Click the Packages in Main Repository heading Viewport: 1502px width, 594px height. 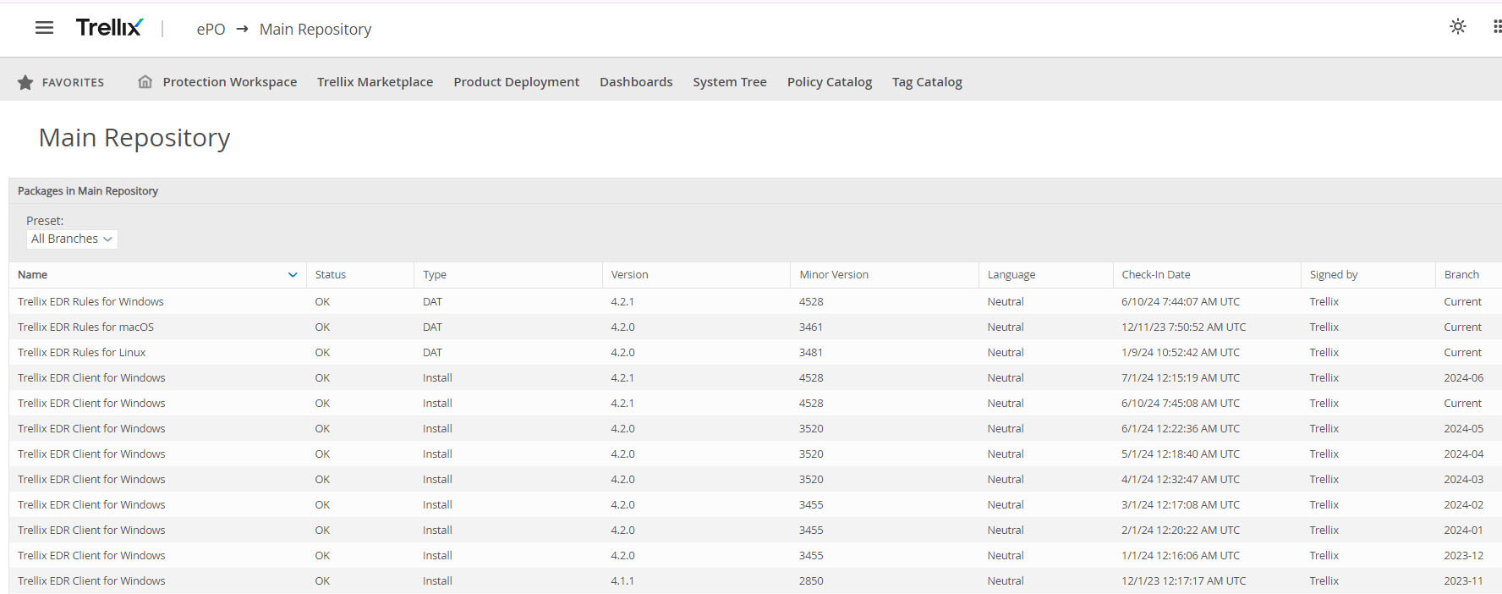[x=88, y=191]
